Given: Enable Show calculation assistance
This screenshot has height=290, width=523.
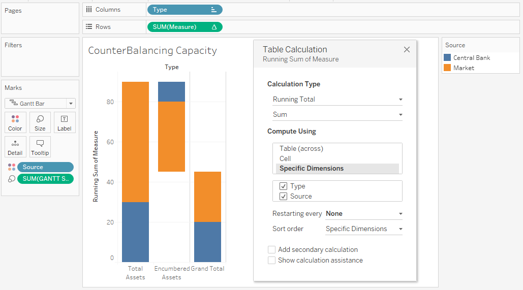Looking at the screenshot, I should point(271,261).
